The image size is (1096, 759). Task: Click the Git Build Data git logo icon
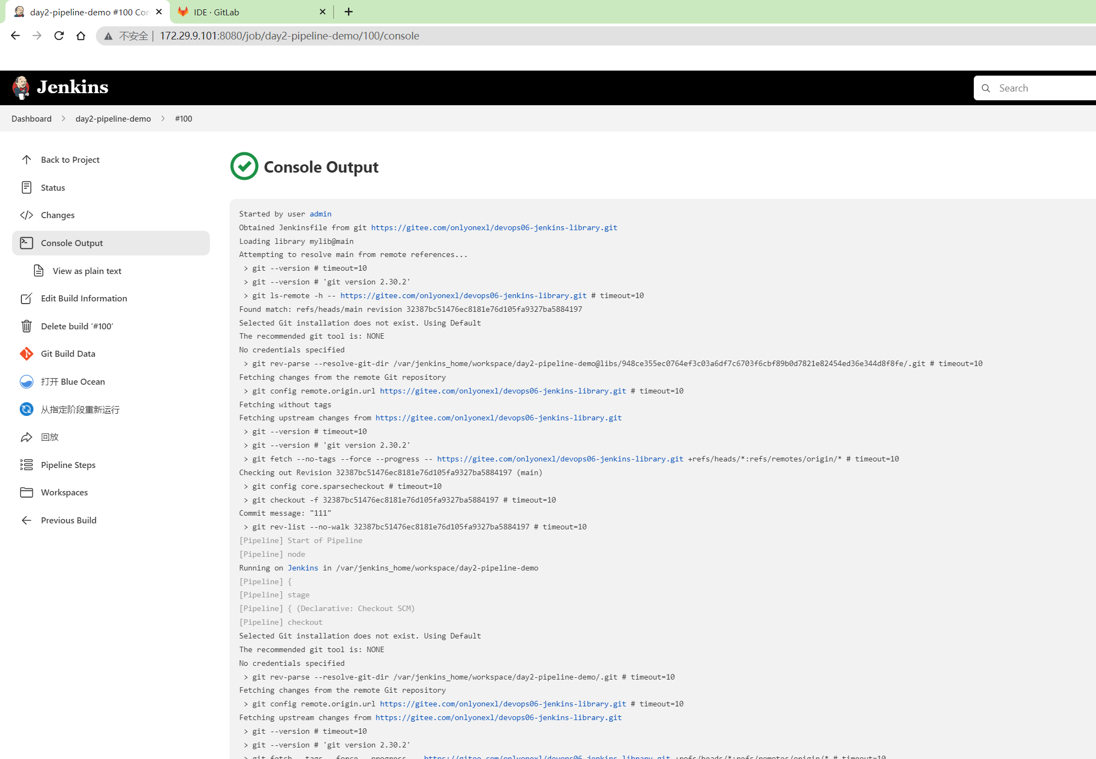[x=26, y=353]
